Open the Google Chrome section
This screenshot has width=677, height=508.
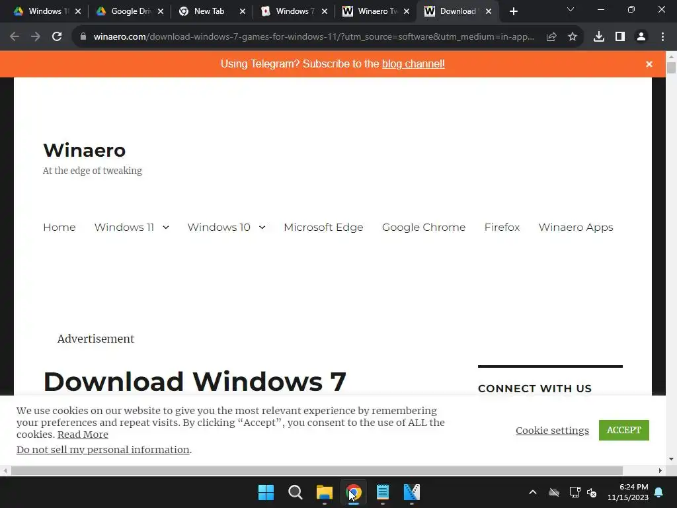pos(424,228)
